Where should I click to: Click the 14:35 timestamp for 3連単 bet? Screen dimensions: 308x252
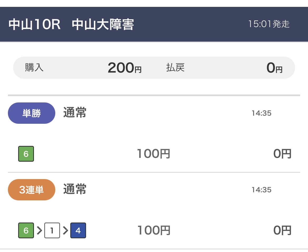pyautogui.click(x=261, y=190)
